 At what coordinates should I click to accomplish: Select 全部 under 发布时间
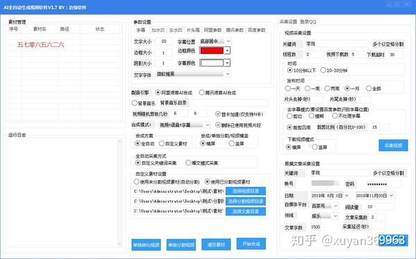374,89
